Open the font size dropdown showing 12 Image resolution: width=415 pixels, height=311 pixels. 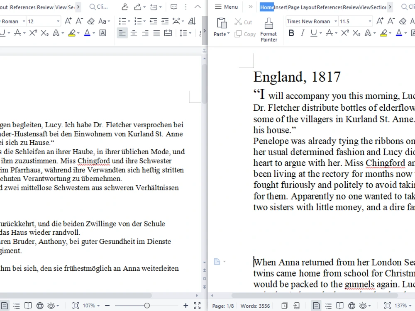44,21
